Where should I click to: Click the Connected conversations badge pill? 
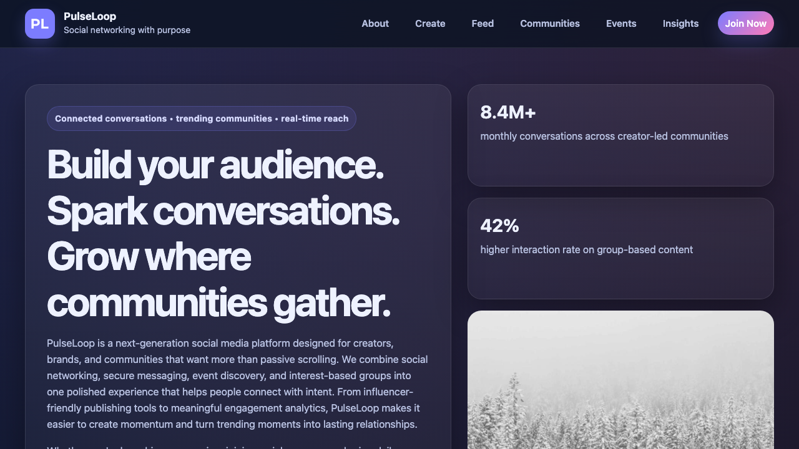202,118
